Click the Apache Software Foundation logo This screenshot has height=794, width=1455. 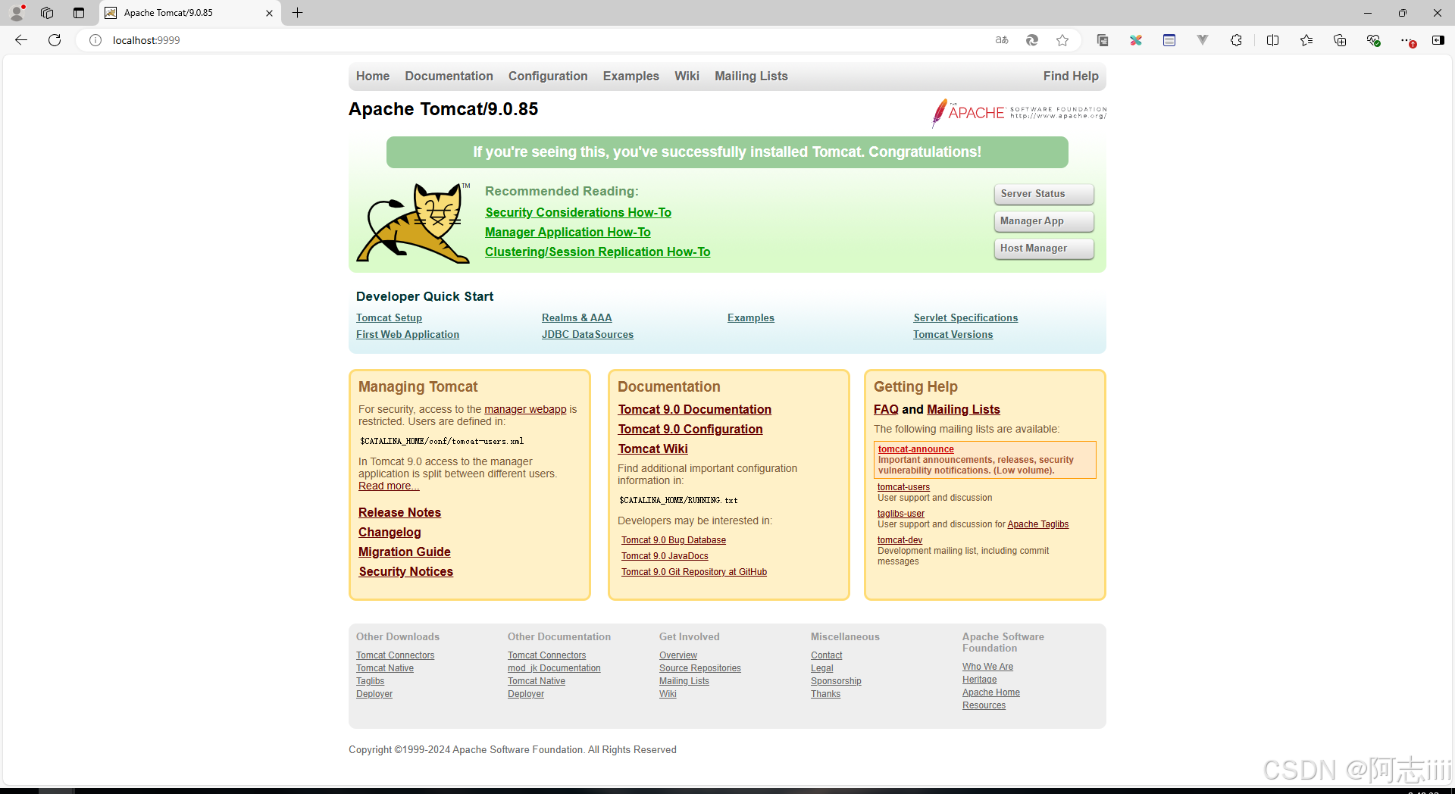point(1018,113)
